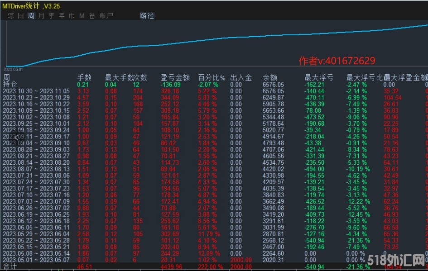Click the -10.19 % floating loss ratio cell

pos(358,169)
